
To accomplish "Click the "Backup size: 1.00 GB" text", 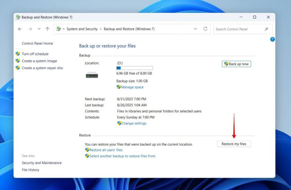I will [132, 81].
